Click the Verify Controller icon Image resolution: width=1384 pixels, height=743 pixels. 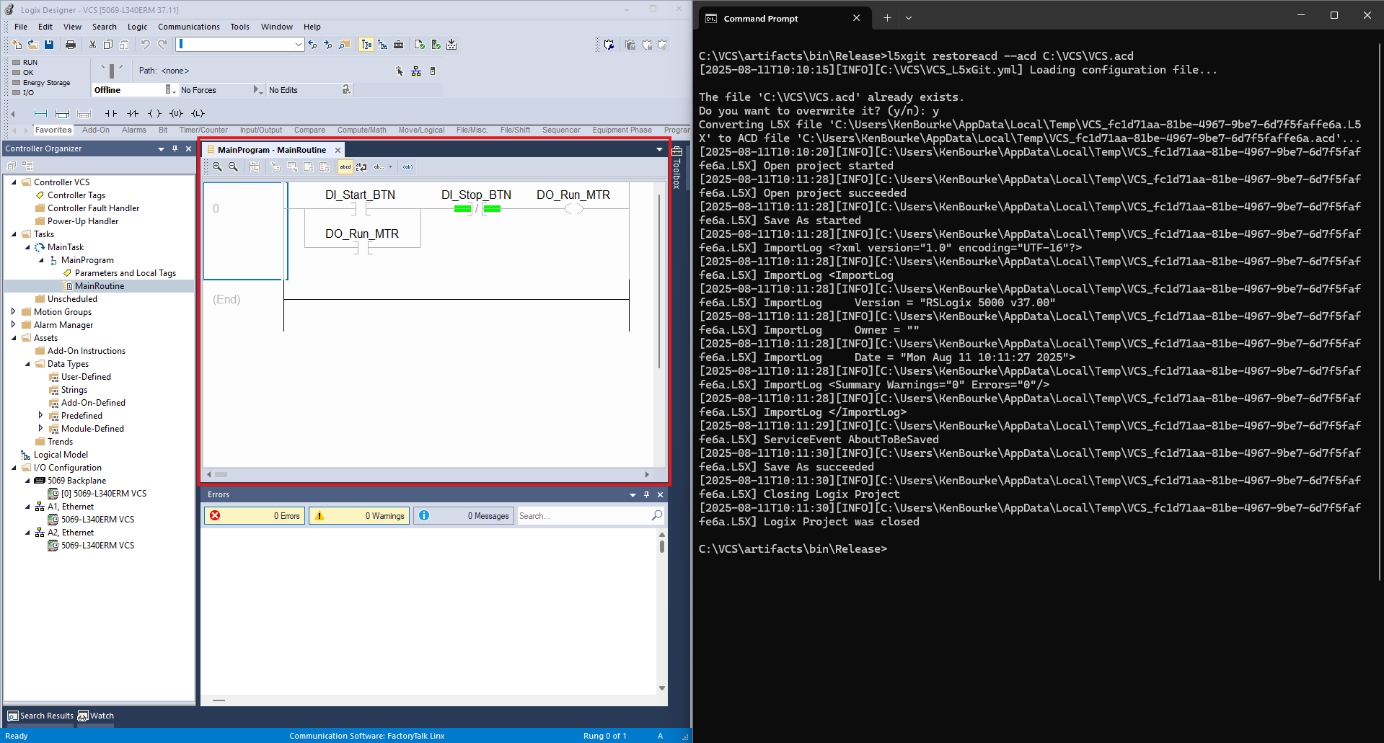click(436, 45)
